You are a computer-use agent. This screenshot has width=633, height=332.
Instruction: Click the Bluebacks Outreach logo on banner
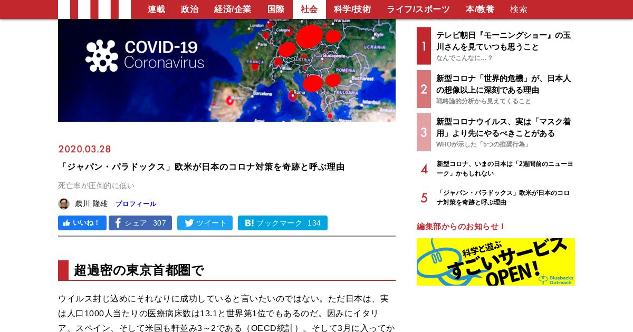tap(555, 279)
